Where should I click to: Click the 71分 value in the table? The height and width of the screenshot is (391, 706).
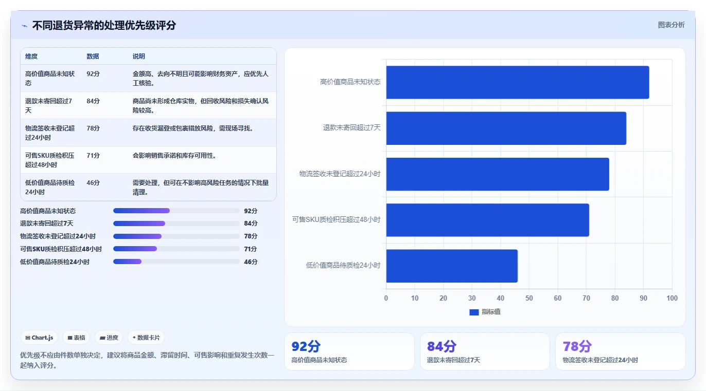[93, 156]
